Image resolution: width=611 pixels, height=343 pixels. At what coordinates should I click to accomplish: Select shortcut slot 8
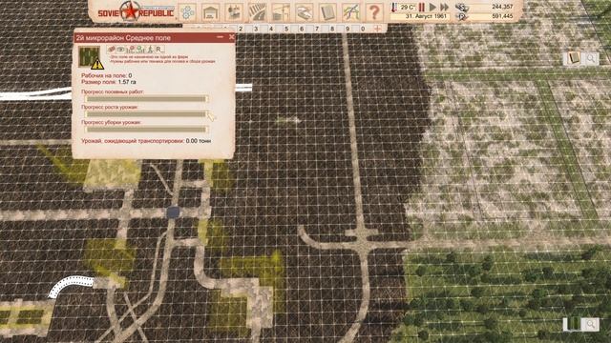pyautogui.click(x=332, y=29)
